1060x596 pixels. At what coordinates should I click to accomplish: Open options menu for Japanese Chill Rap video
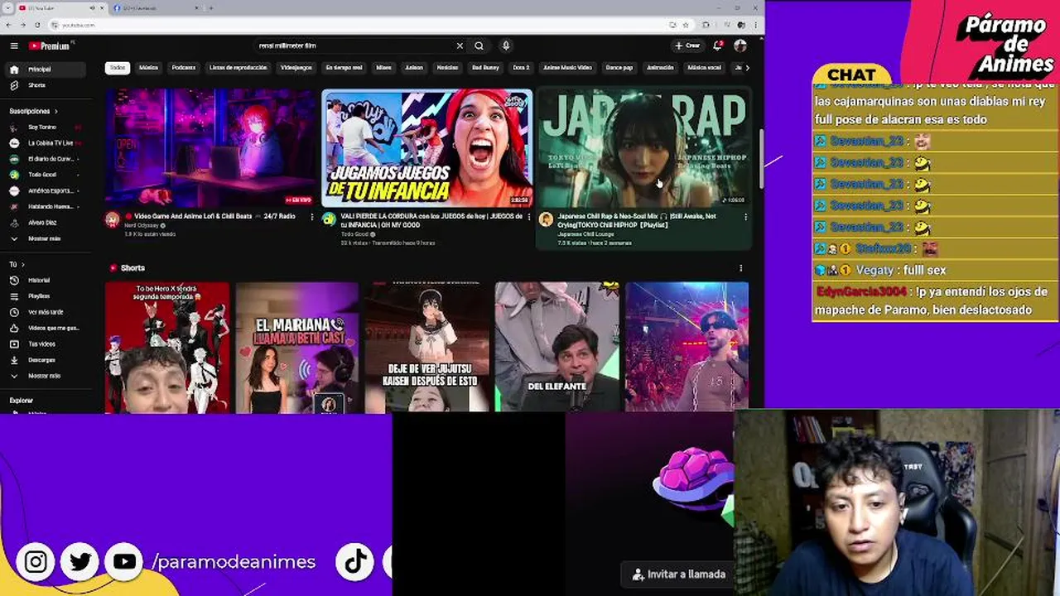tap(745, 217)
